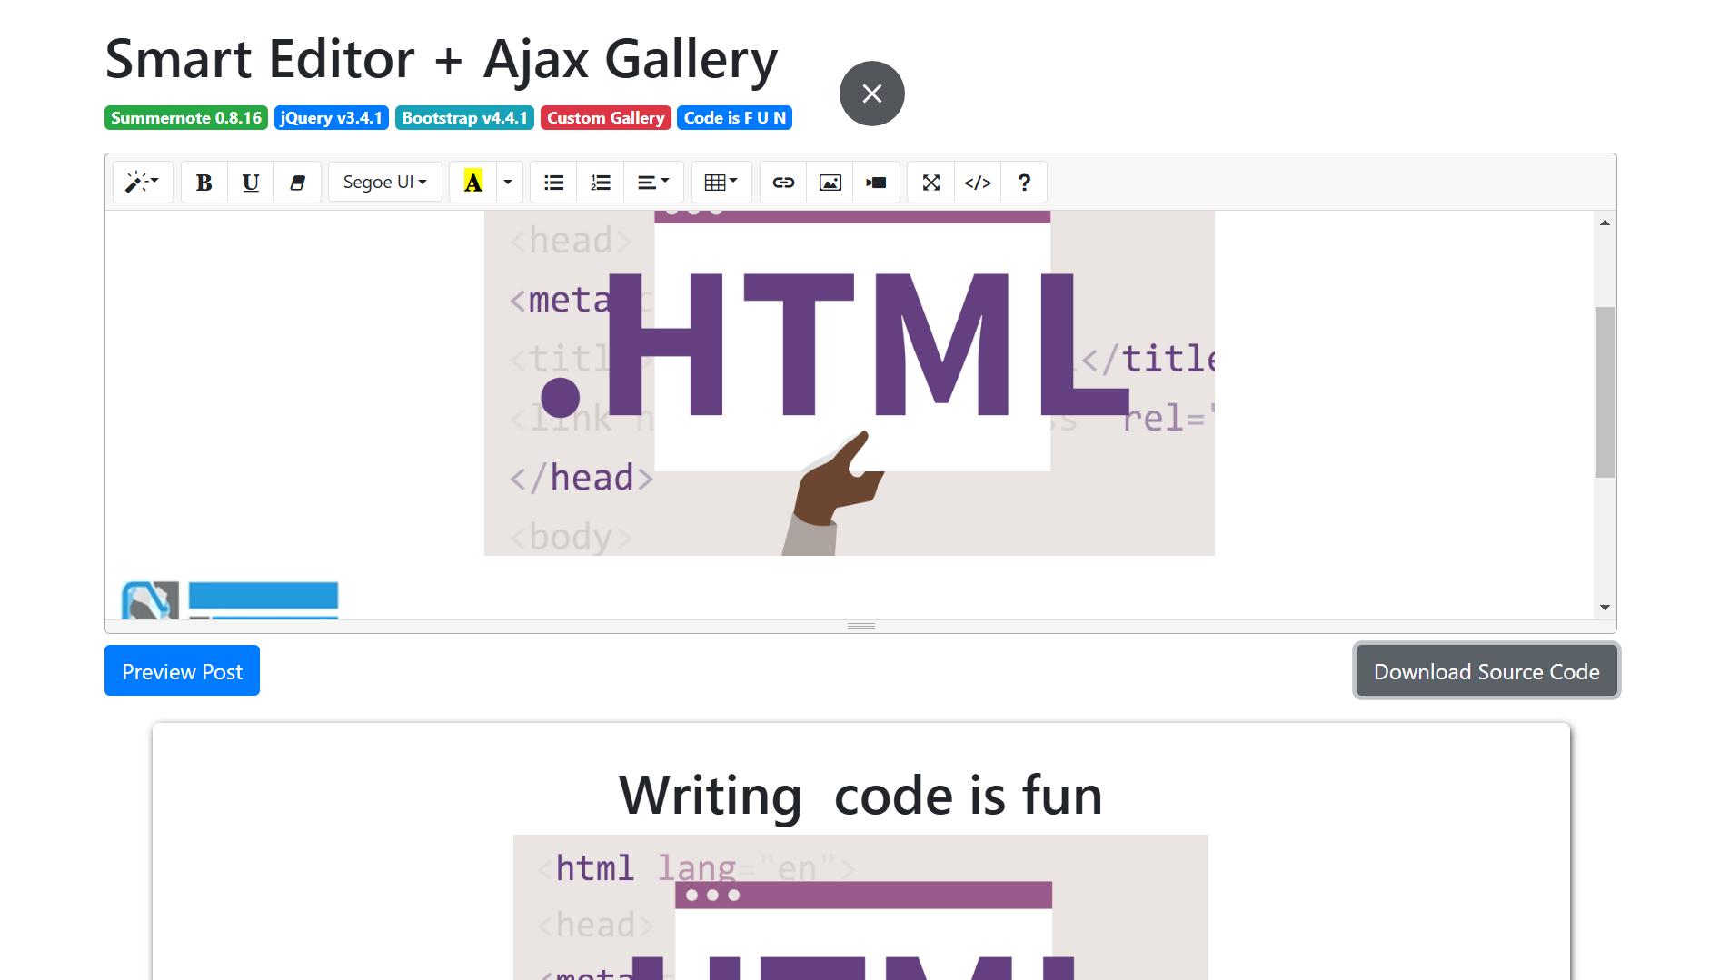
Task: Open the paragraph alignment dropdown
Action: (653, 182)
